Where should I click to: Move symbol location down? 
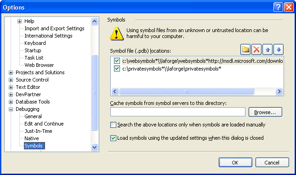click(279, 49)
